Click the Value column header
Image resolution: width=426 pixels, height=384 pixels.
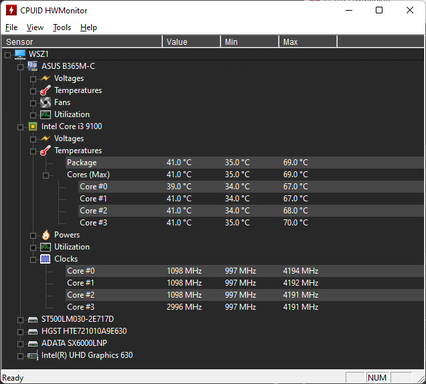point(192,41)
